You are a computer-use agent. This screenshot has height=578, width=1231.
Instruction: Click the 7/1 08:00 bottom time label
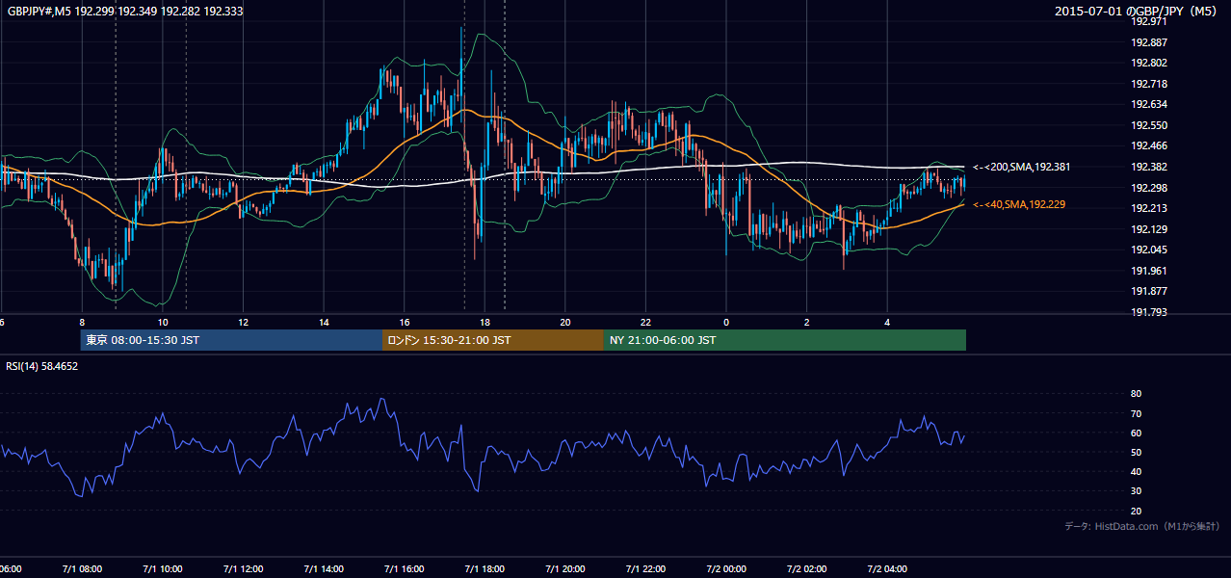pos(81,569)
